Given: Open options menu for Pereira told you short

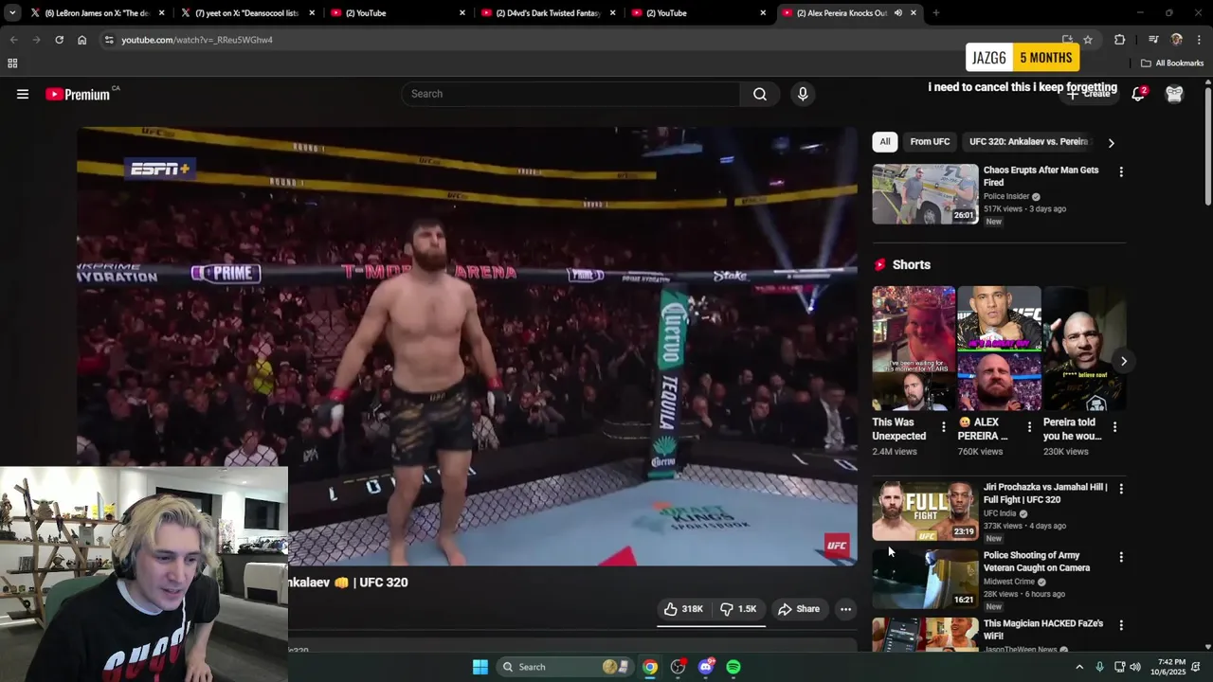Looking at the screenshot, I should point(1114,427).
